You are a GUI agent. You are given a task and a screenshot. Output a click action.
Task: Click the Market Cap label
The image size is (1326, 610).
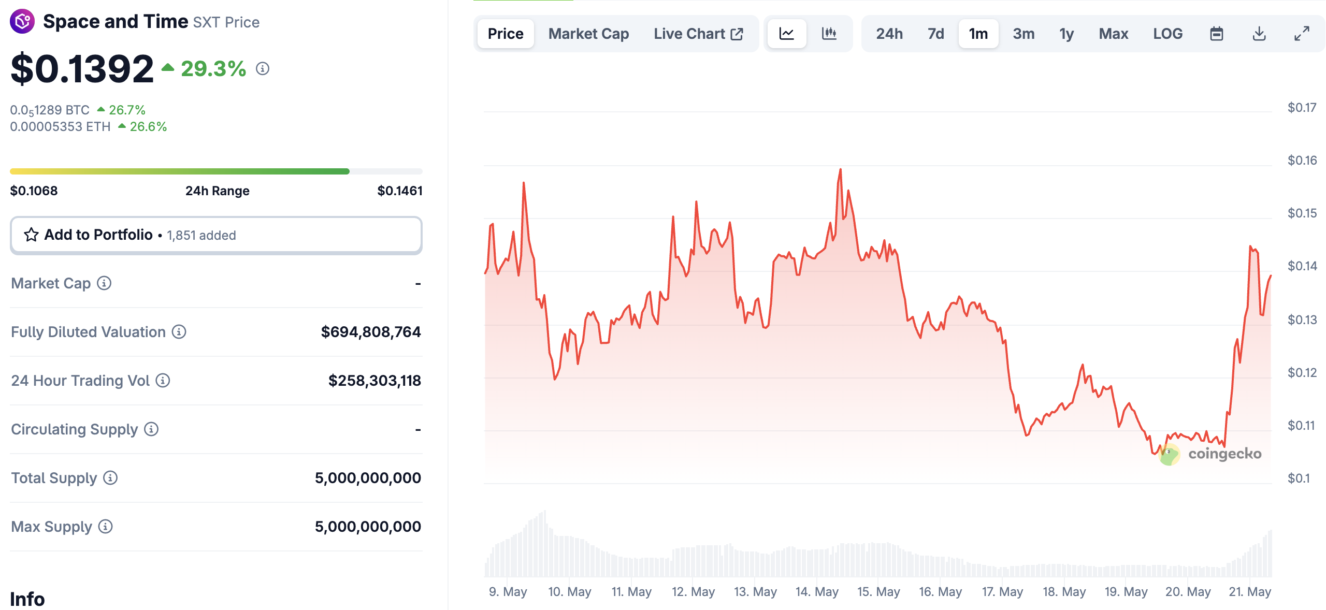click(51, 283)
